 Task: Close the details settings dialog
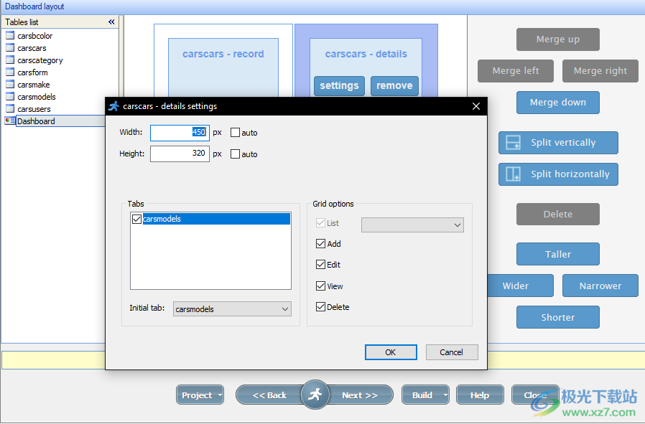(x=475, y=106)
